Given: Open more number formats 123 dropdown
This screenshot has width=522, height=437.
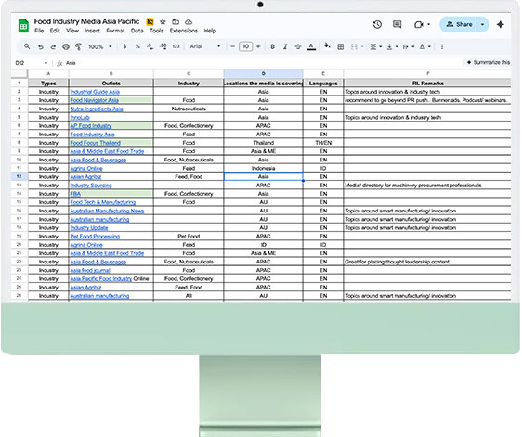Looking at the screenshot, I should pos(176,46).
